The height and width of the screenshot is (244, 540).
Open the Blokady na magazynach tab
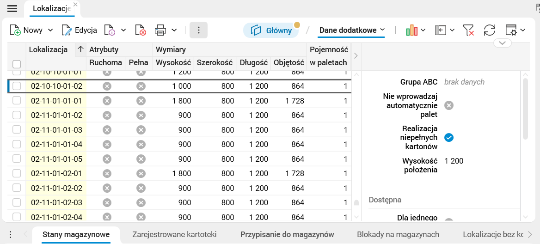(398, 234)
